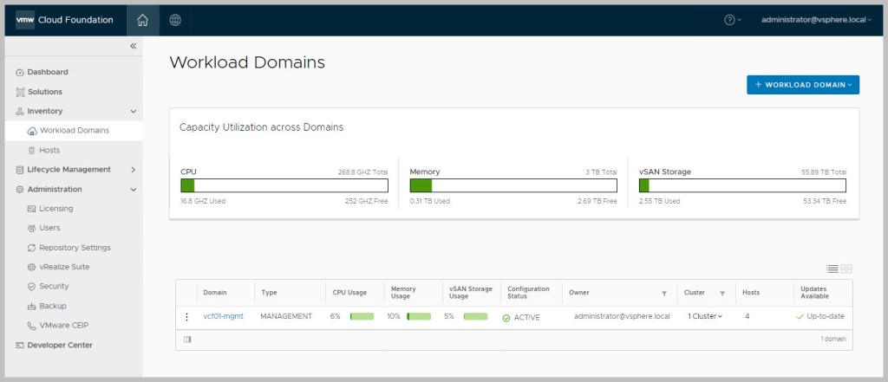Viewport: 888px width, 382px height.
Task: Click the CPU capacity utilization bar
Action: pos(284,185)
